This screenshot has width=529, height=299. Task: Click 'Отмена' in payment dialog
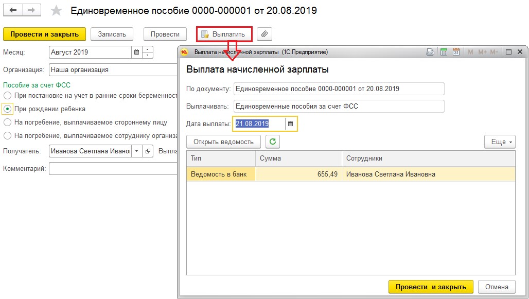(x=496, y=287)
